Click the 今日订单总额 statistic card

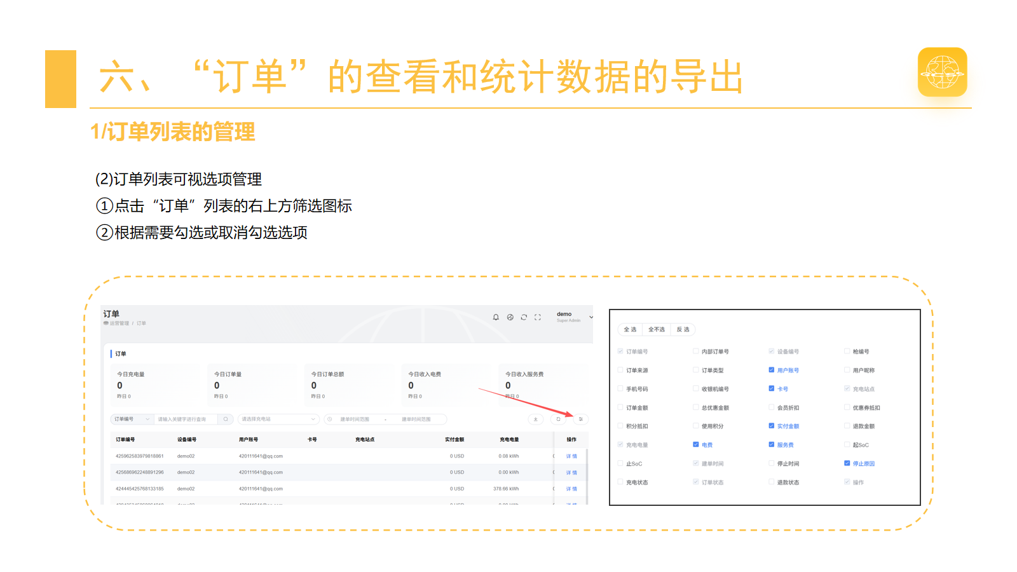[348, 385]
